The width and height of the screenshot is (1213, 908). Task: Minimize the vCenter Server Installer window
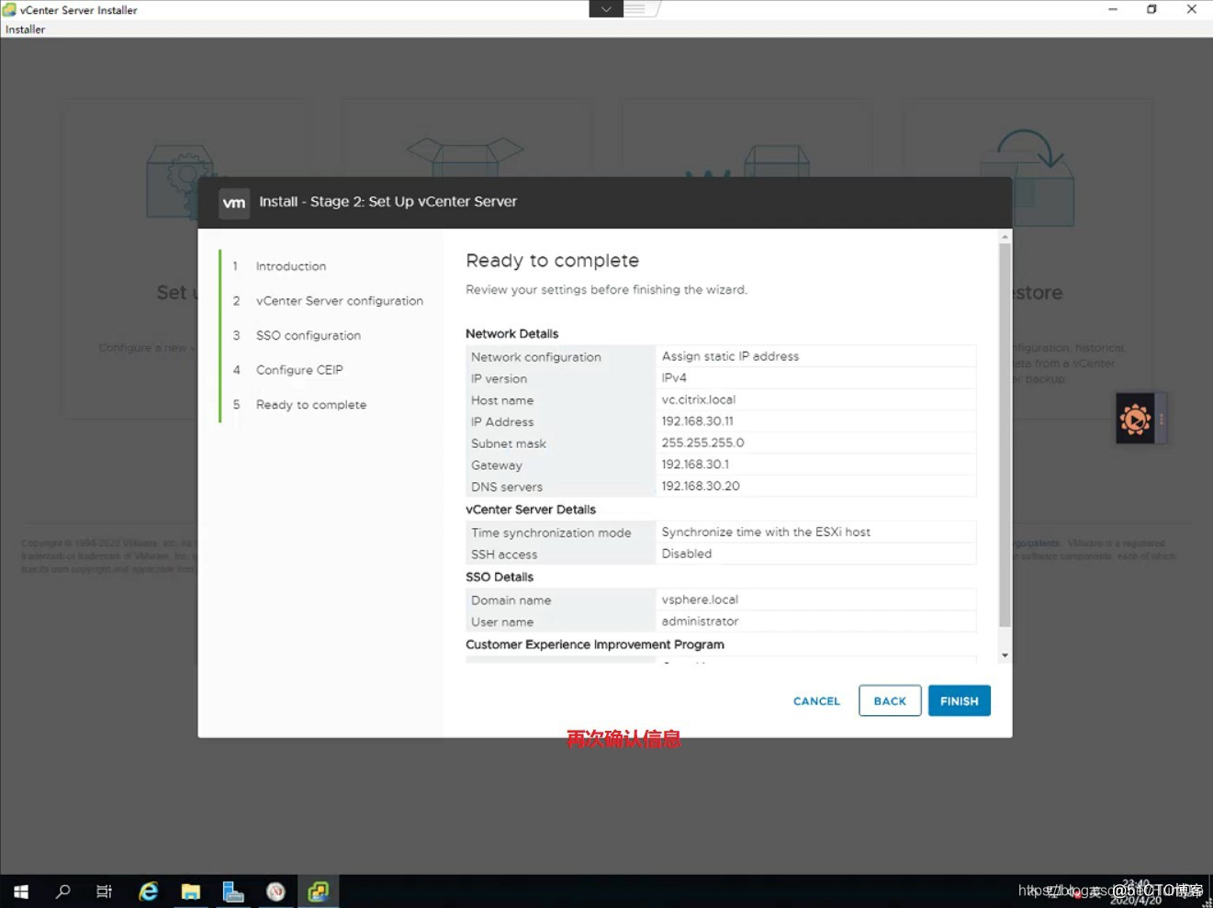tap(1113, 9)
